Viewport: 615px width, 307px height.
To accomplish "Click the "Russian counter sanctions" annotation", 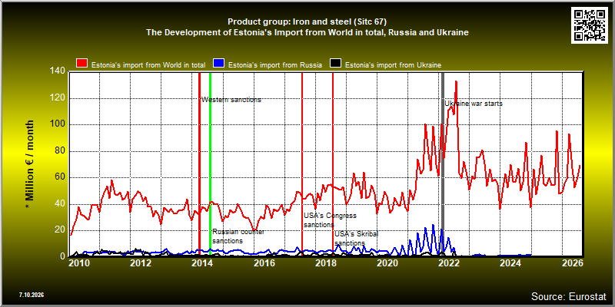I will (238, 236).
